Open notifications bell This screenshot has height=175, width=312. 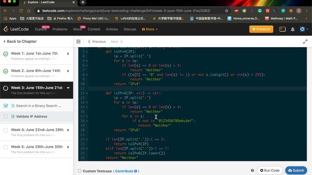tap(292, 29)
